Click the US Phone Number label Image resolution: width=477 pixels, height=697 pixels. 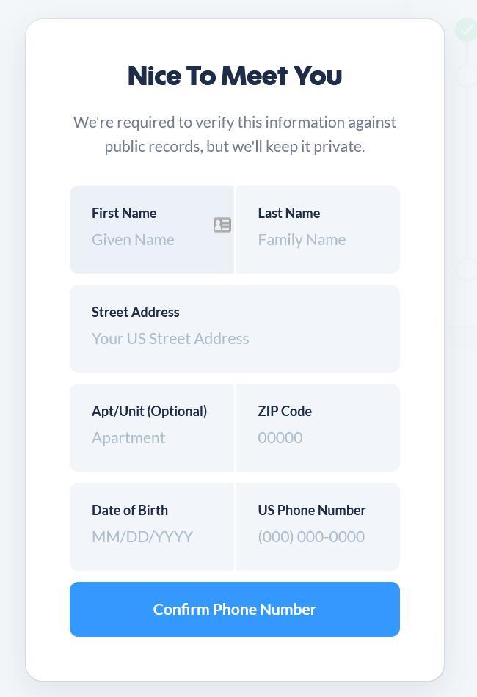[312, 511]
